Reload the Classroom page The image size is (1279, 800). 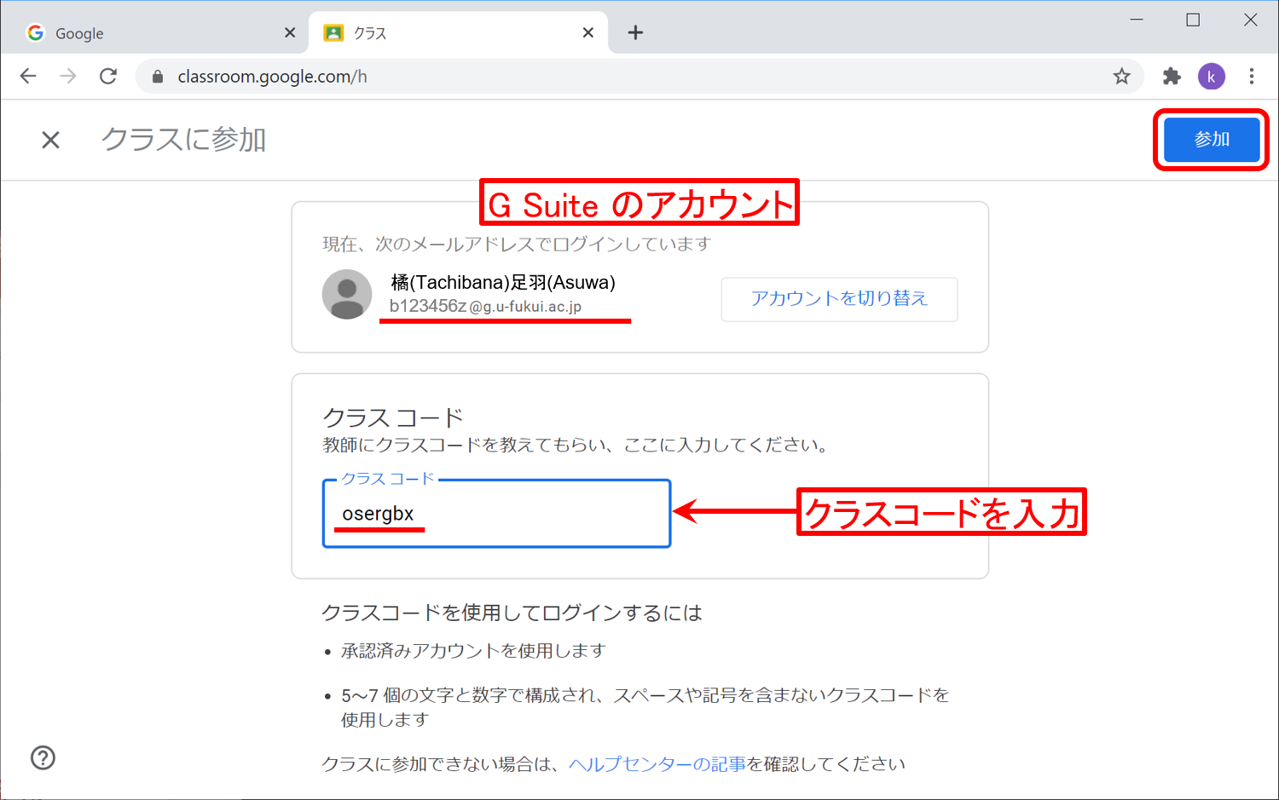pos(108,77)
